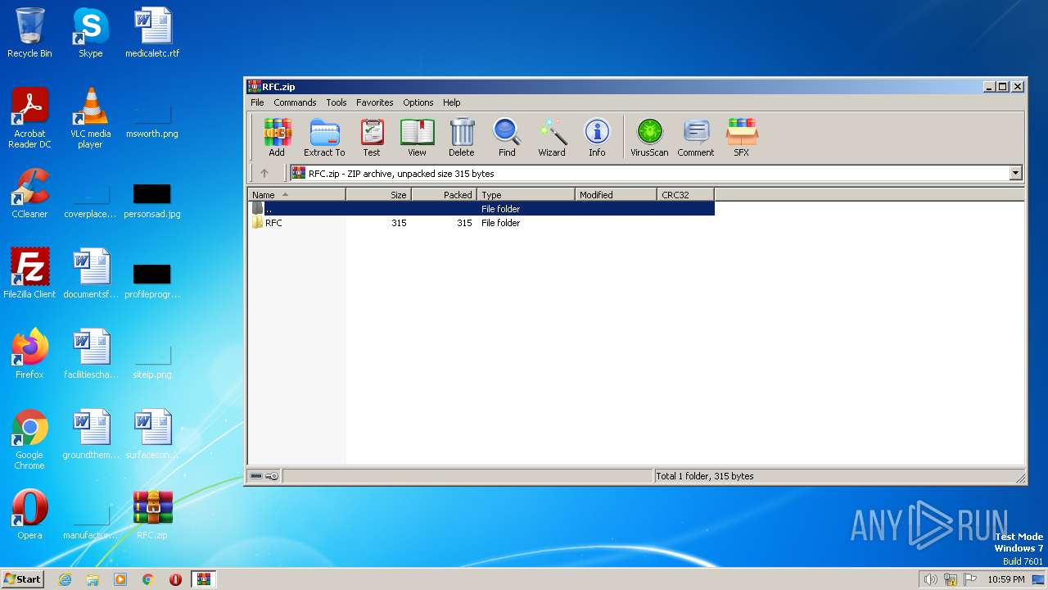The image size is (1048, 590).
Task: Select the RFC.zip desktop archive
Action: coord(152,515)
